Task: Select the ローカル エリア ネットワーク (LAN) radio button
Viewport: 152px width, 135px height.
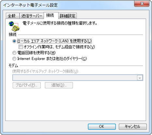Action: [14, 41]
